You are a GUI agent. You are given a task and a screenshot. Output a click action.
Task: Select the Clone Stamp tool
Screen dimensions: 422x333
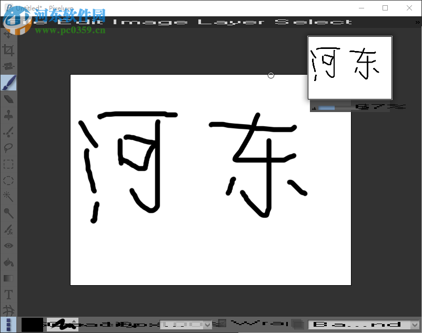coord(8,115)
